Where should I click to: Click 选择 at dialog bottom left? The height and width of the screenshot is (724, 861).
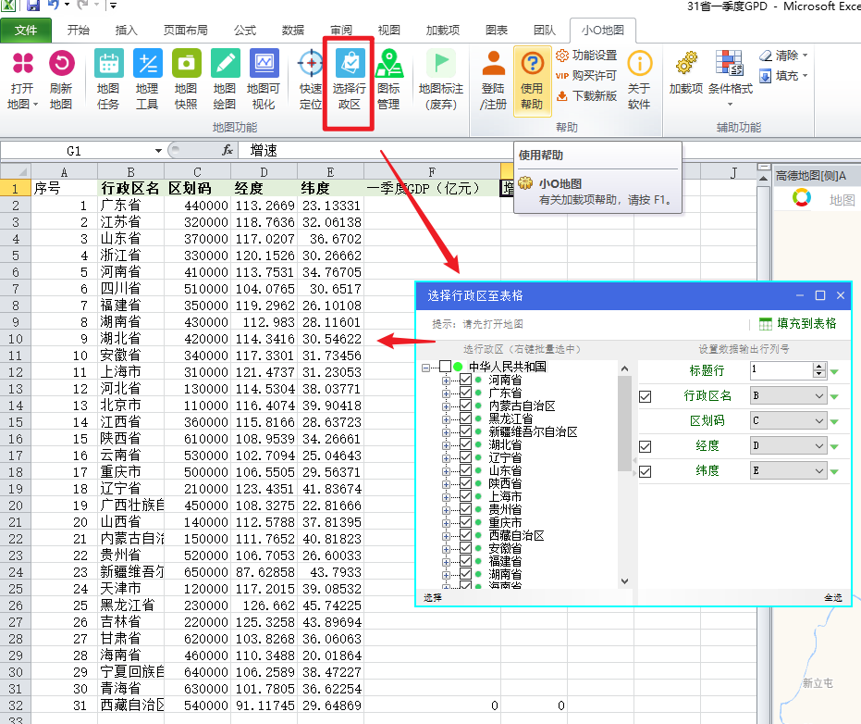point(432,597)
